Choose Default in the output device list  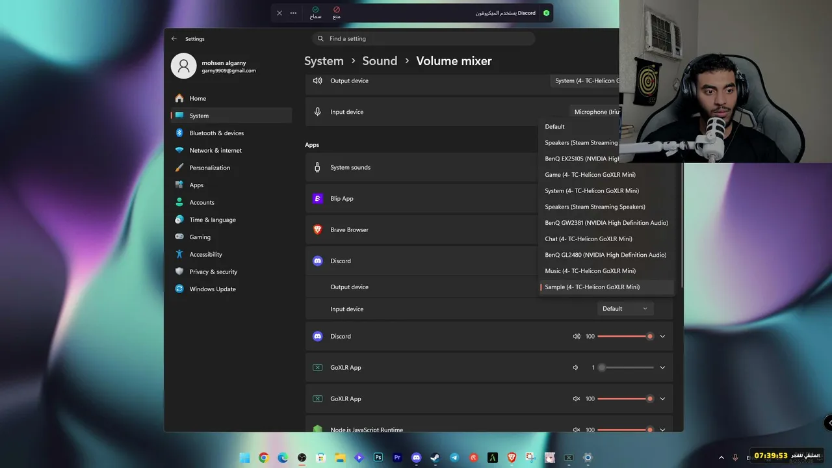579,127
